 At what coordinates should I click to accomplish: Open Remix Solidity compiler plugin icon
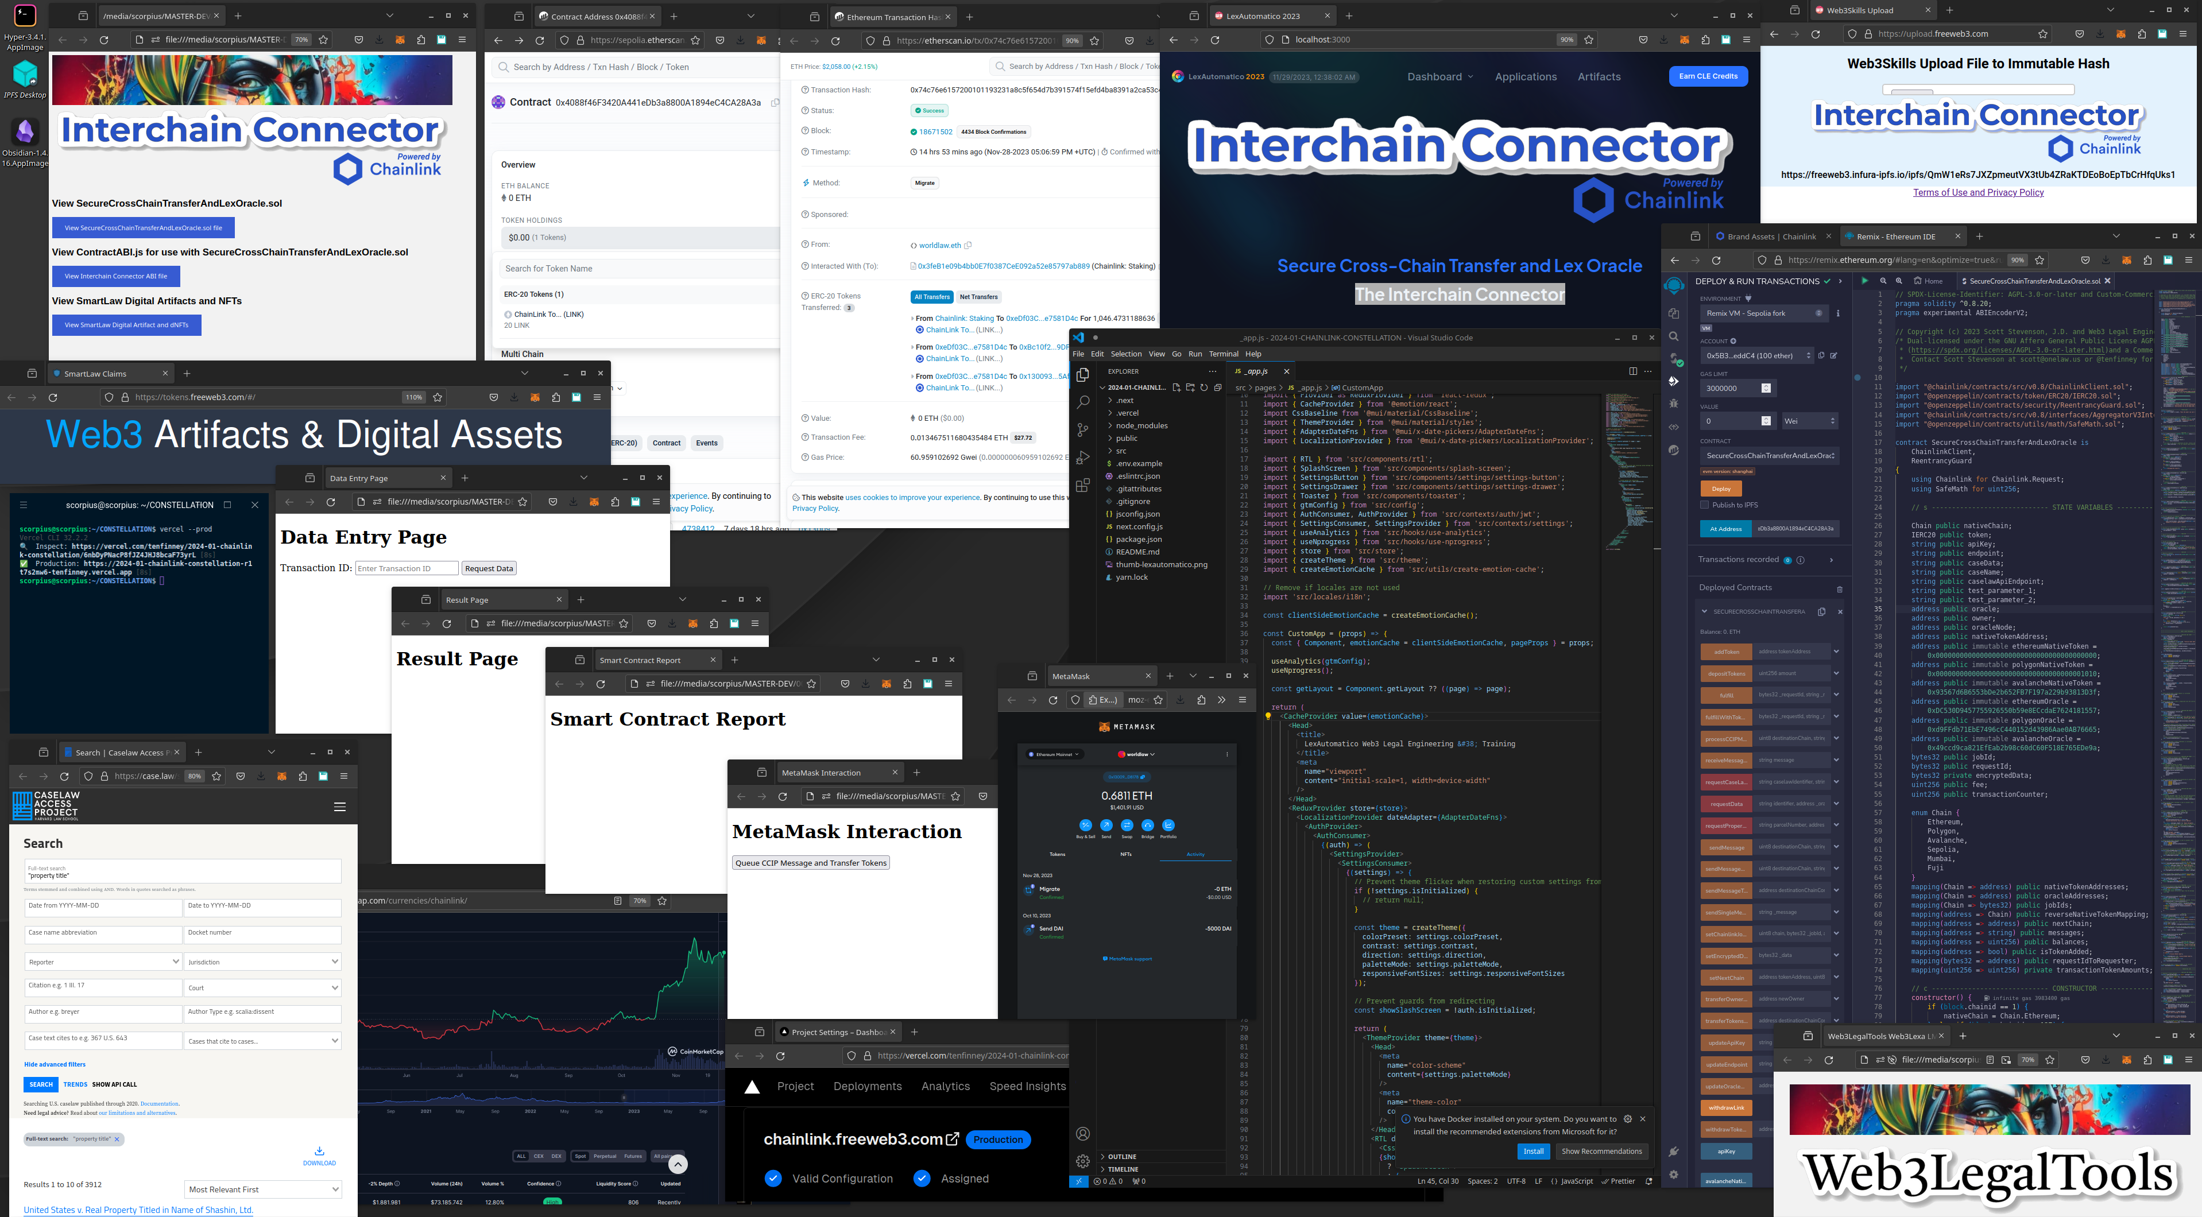tap(1674, 359)
